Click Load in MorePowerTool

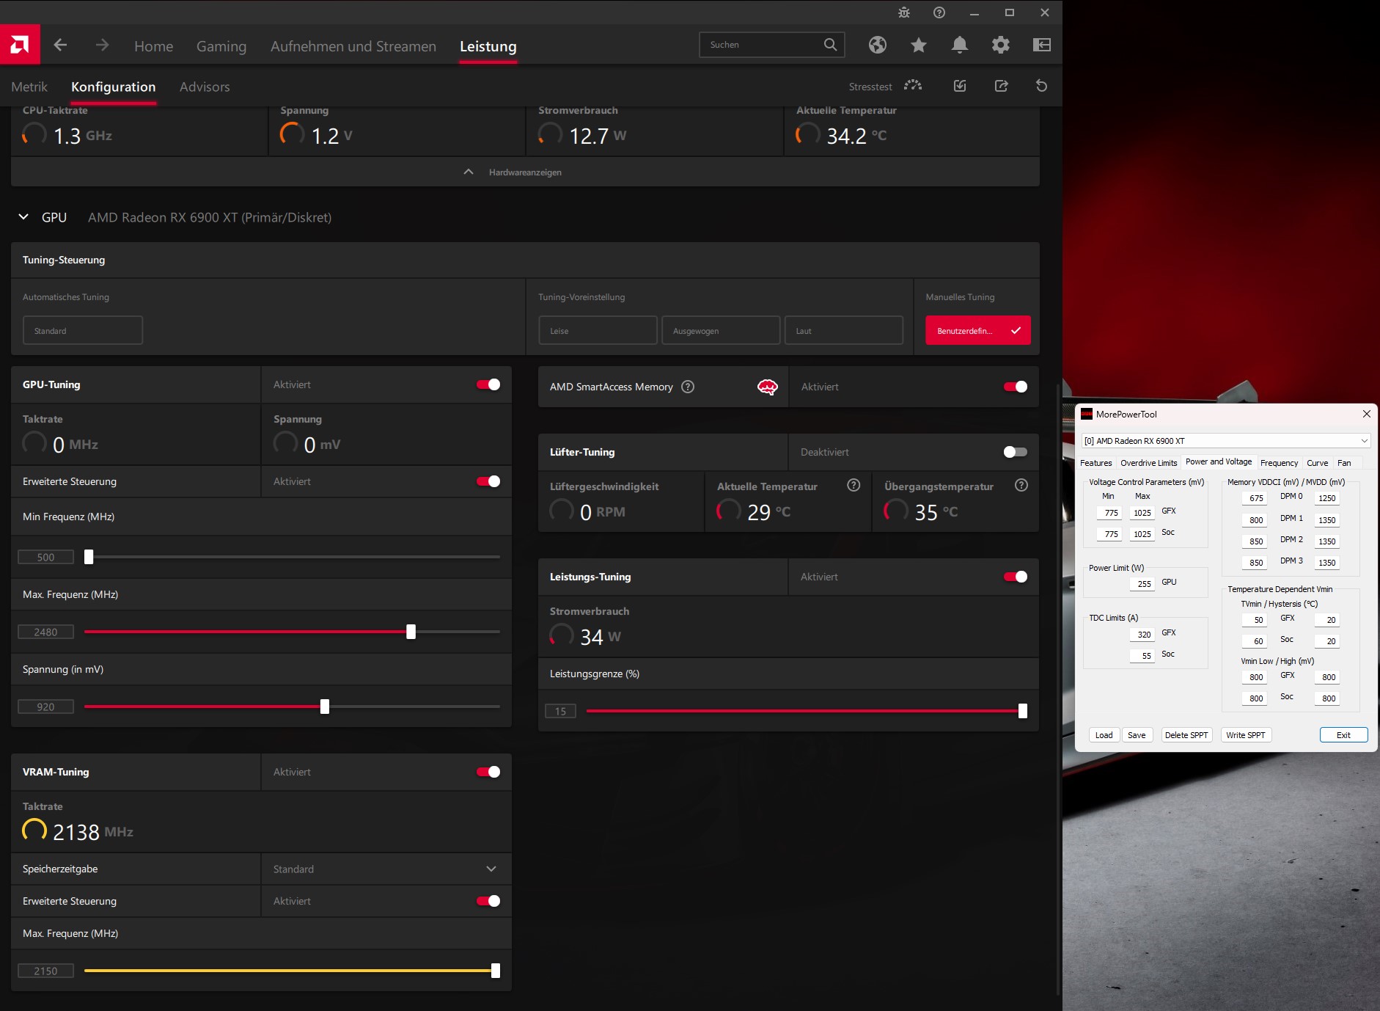(x=1104, y=735)
